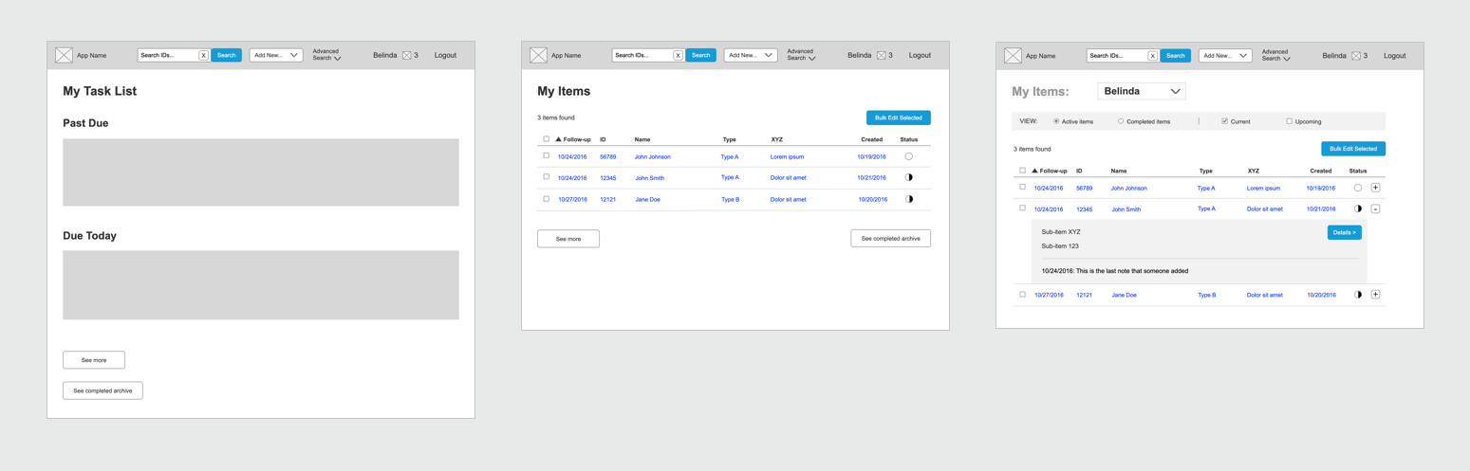Click Lorem ipsum link in Belinda-filtered panel

1263,188
